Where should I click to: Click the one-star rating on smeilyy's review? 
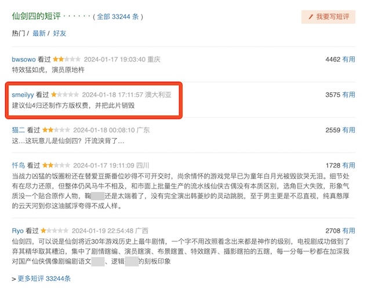coord(65,95)
